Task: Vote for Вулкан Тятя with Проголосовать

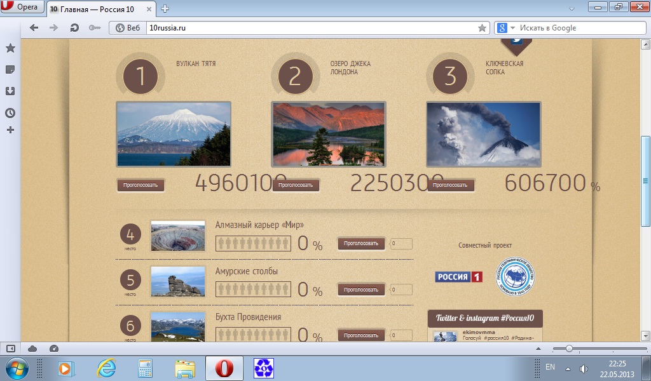Action: tap(140, 185)
